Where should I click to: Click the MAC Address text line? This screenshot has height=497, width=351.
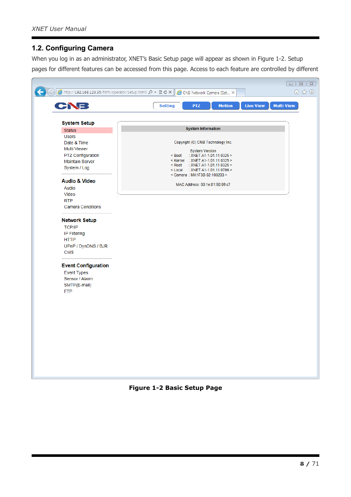point(203,185)
